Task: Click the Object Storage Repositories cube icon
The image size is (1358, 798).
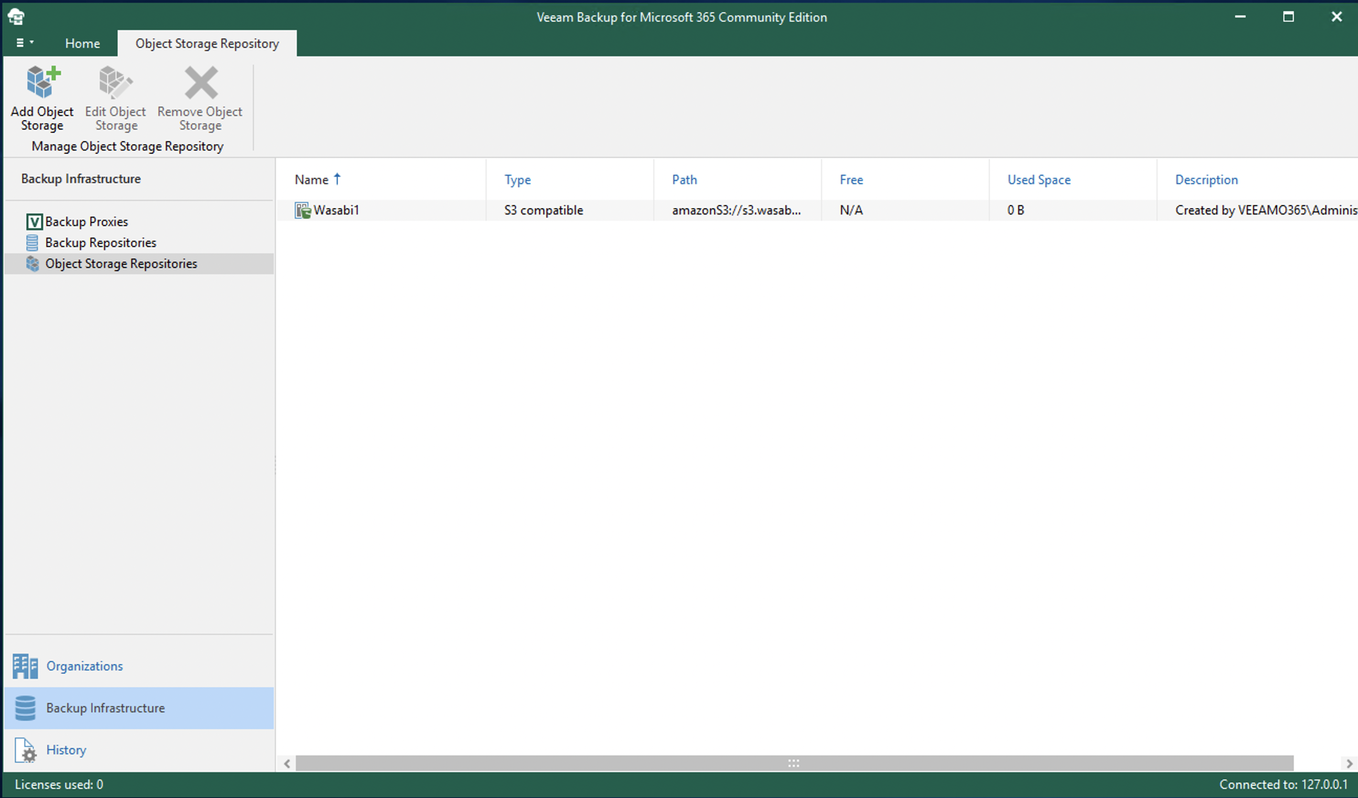Action: [x=33, y=264]
